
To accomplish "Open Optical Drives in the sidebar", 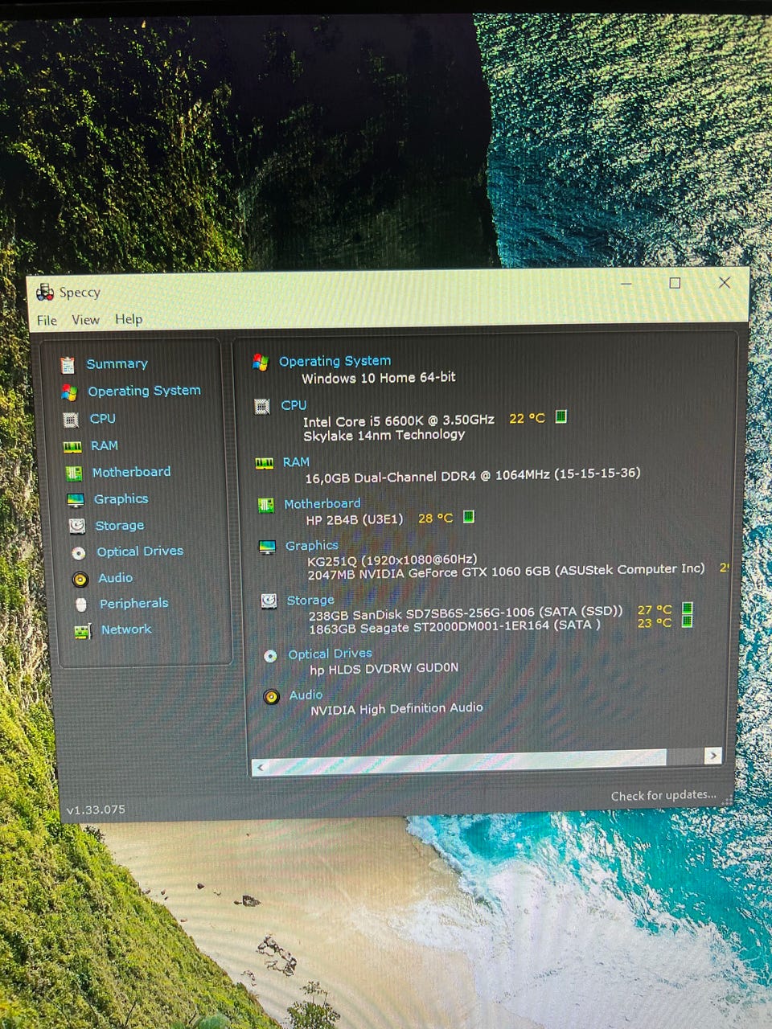I will pyautogui.click(x=140, y=551).
